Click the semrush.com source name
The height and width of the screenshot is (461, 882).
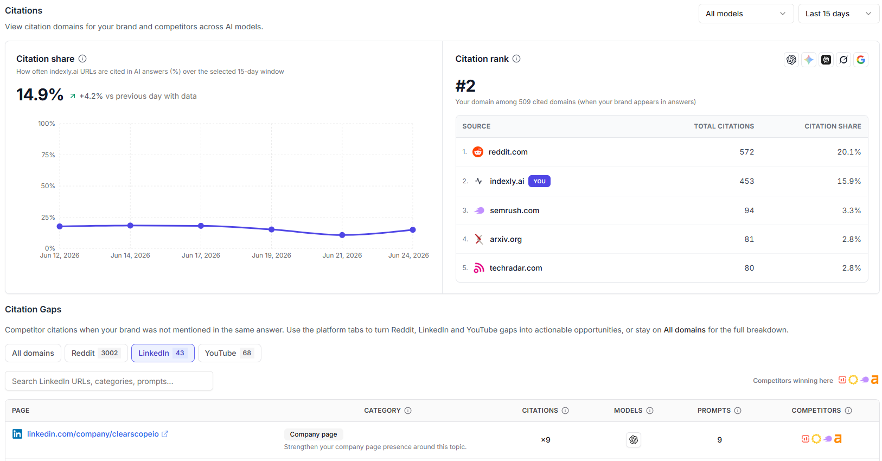click(x=515, y=210)
